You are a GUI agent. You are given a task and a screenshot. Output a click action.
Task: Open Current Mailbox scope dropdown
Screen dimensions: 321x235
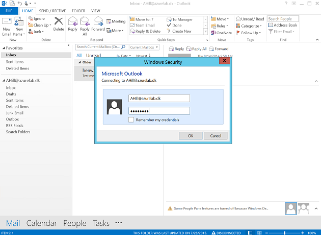(144, 47)
